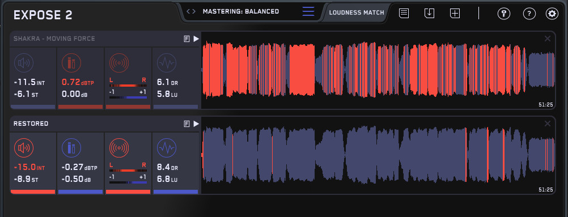The width and height of the screenshot is (568, 217).
Task: Click inside the Restored track waveform display
Action: (378, 155)
